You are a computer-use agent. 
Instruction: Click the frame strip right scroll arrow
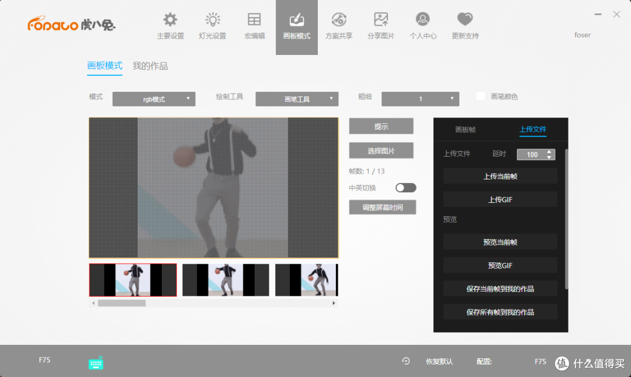[x=334, y=303]
